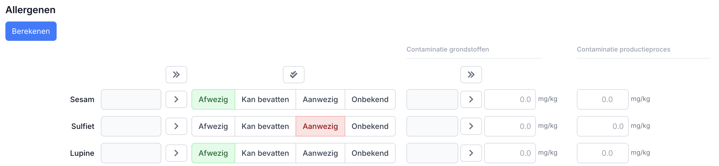Image resolution: width=719 pixels, height=166 pixels.
Task: Set Sesam to Onbekend
Action: (370, 99)
